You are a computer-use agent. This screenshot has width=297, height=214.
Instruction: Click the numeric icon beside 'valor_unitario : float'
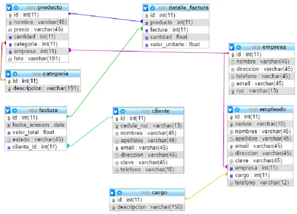tap(147, 45)
